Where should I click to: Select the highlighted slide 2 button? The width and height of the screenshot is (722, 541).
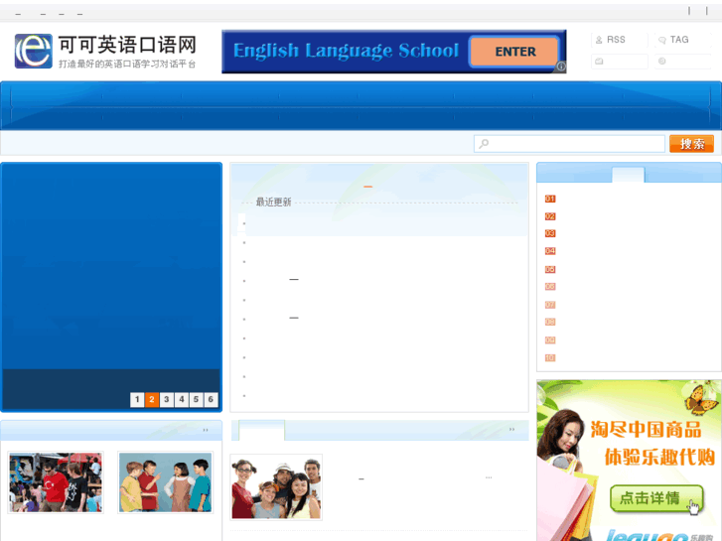point(152,399)
